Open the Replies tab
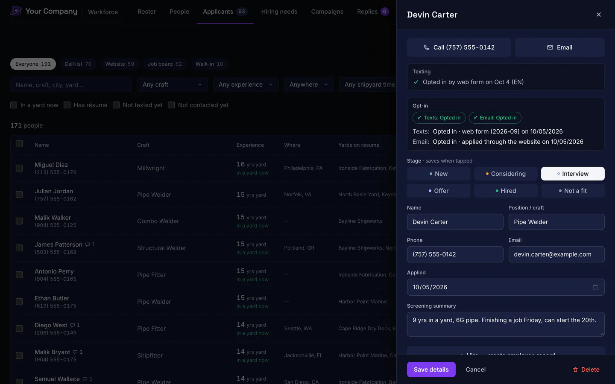Viewport: 615px width, 384px height. coord(373,12)
